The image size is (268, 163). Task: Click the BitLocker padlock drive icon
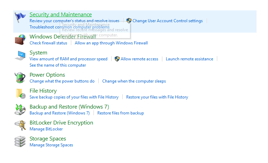pyautogui.click(x=20, y=126)
